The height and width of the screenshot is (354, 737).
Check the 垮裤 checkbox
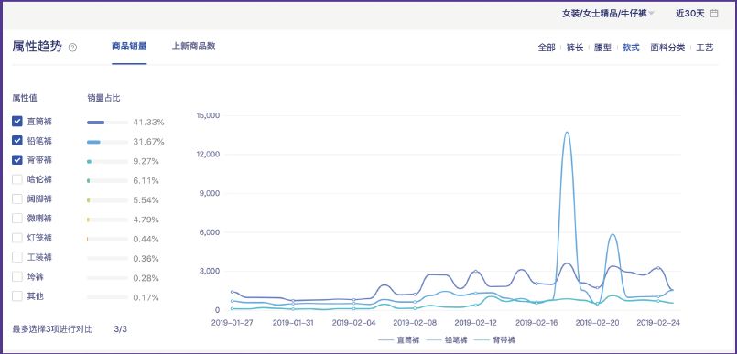(x=17, y=277)
